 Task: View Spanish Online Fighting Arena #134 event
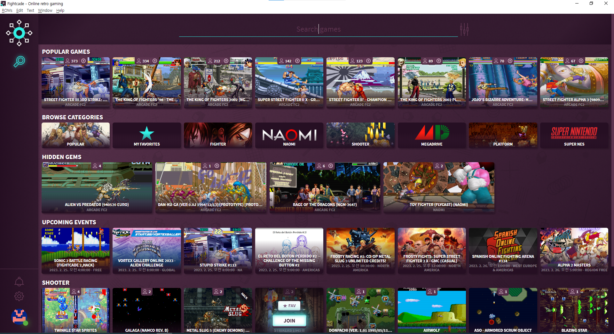[503, 250]
